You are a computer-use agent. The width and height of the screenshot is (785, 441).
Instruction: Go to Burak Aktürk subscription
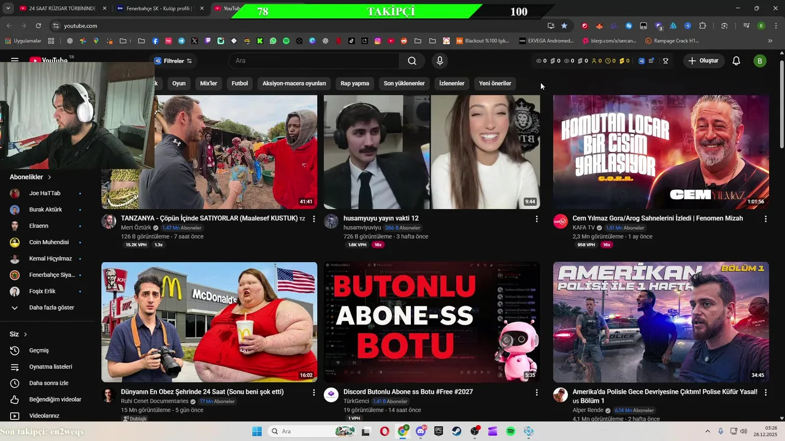[46, 209]
